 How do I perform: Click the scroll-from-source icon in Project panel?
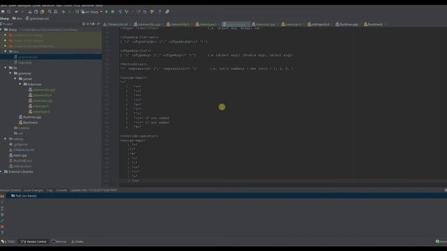pos(84,24)
